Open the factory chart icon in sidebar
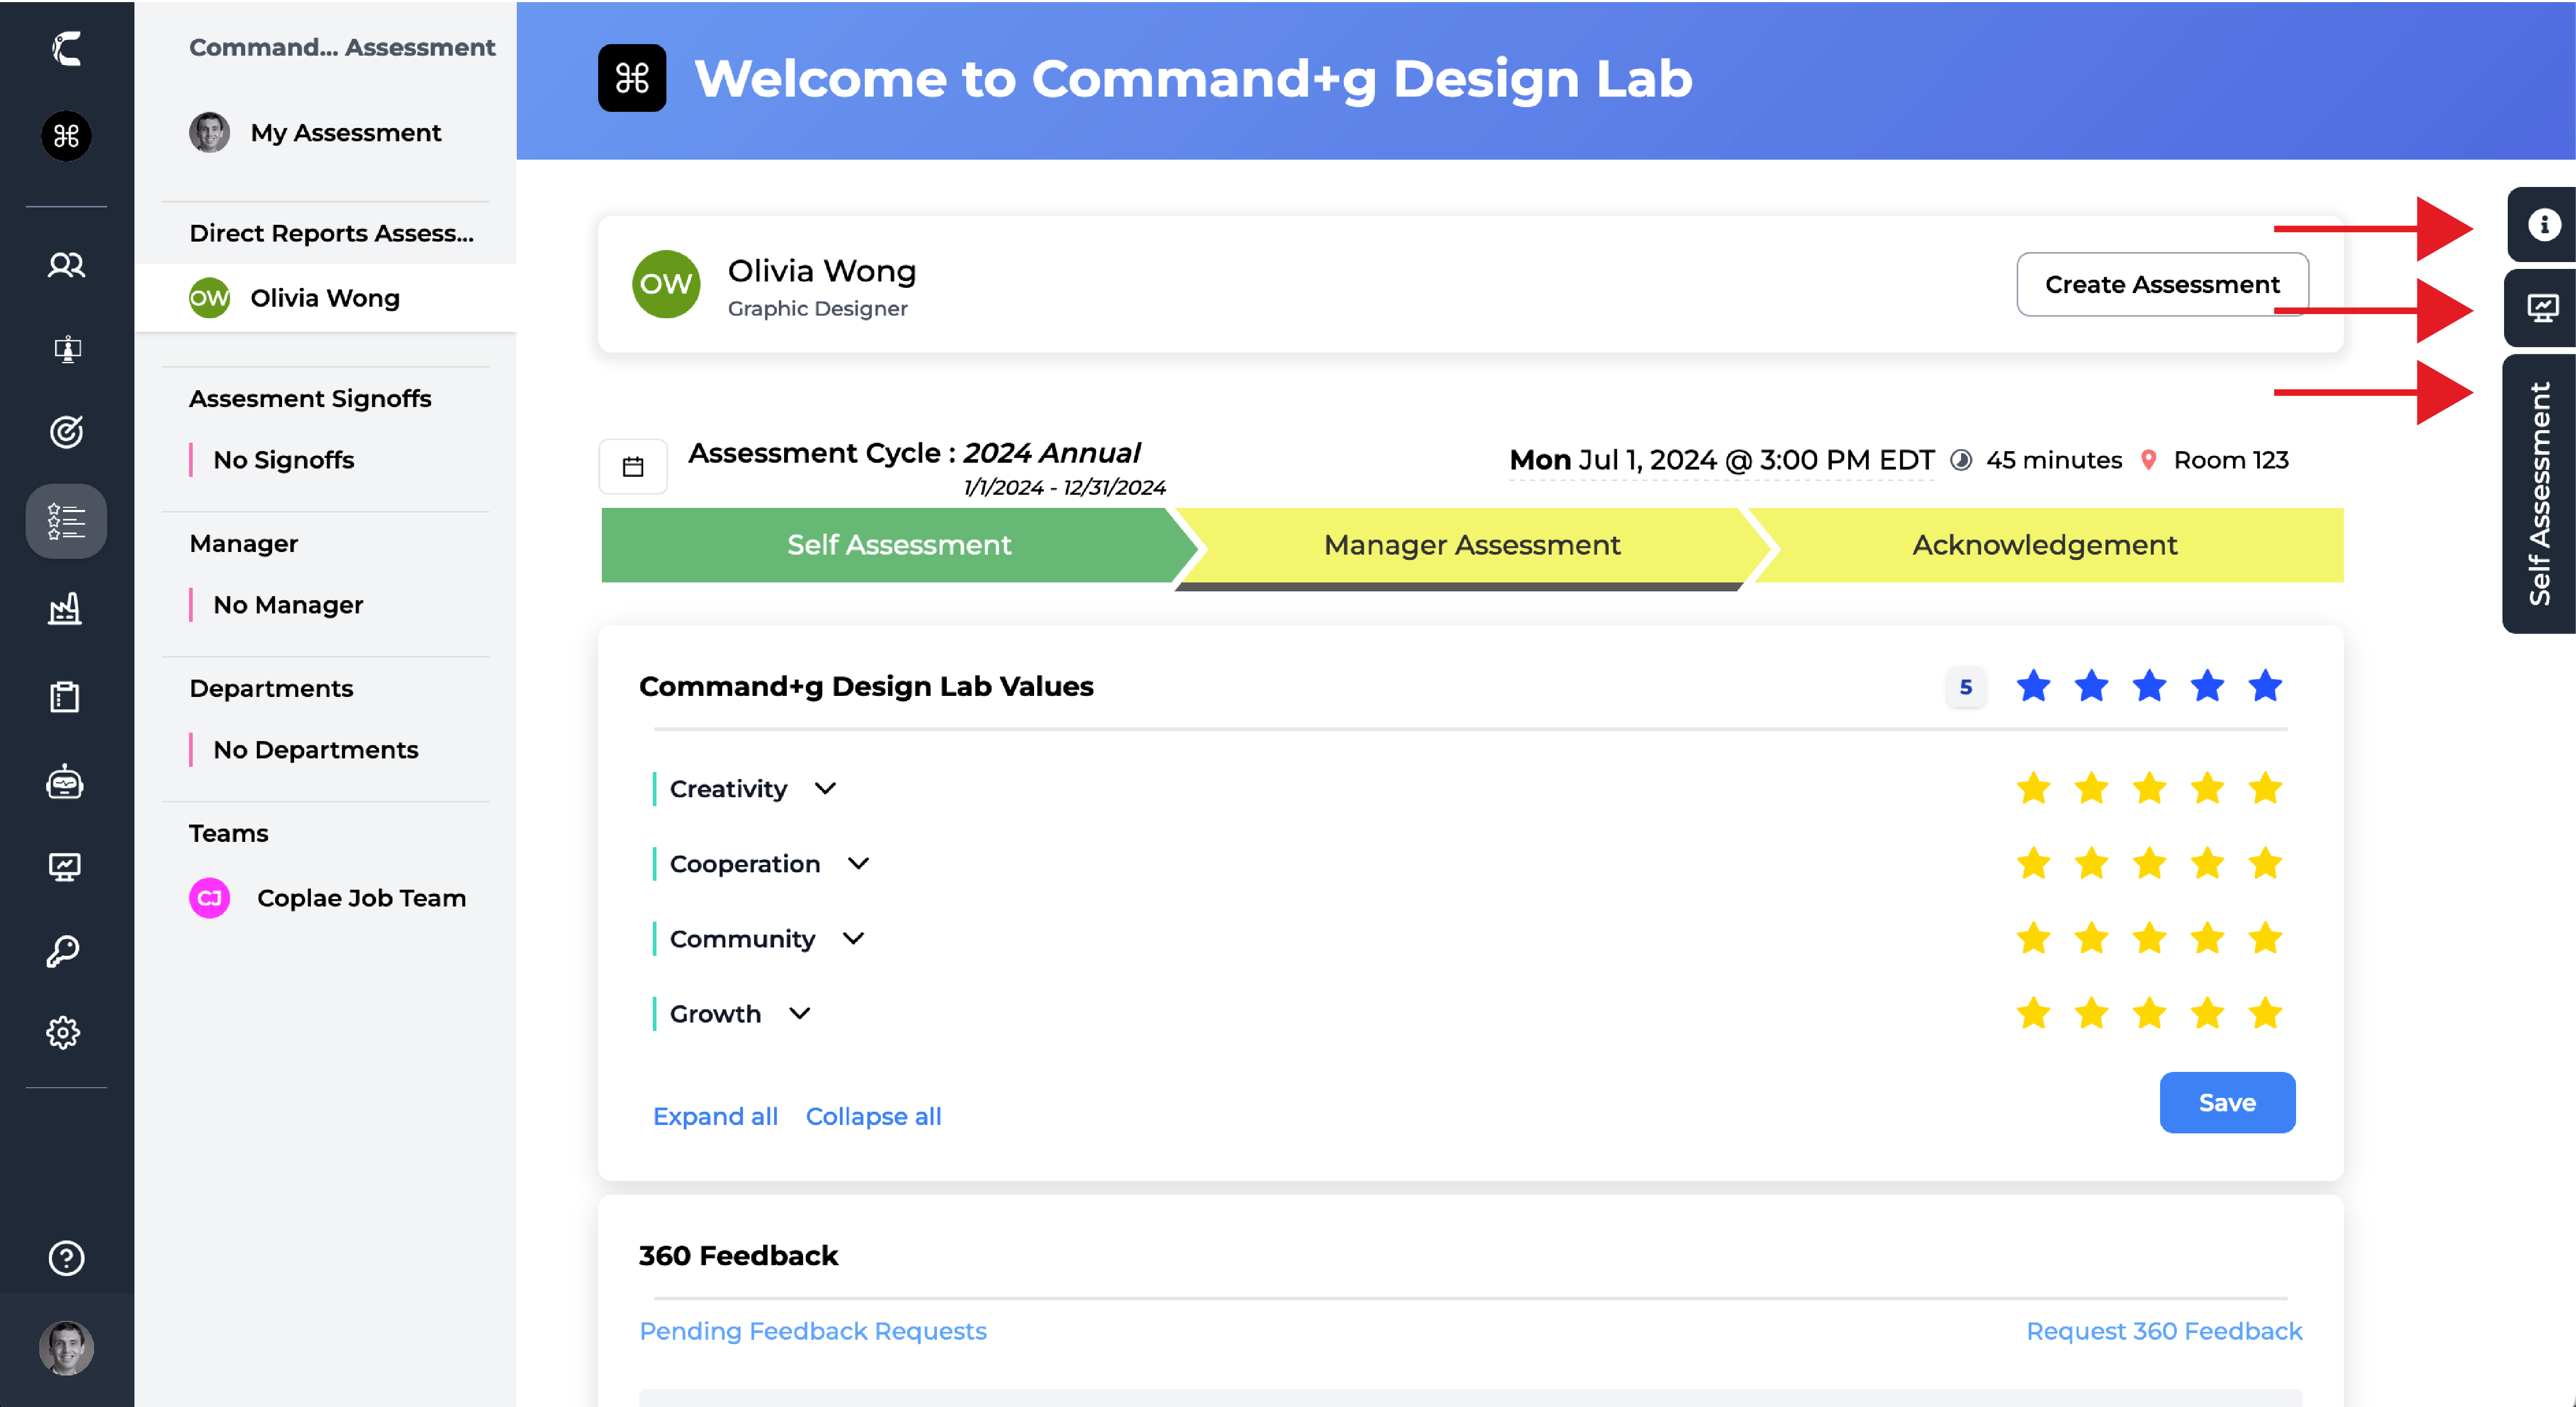 (66, 609)
